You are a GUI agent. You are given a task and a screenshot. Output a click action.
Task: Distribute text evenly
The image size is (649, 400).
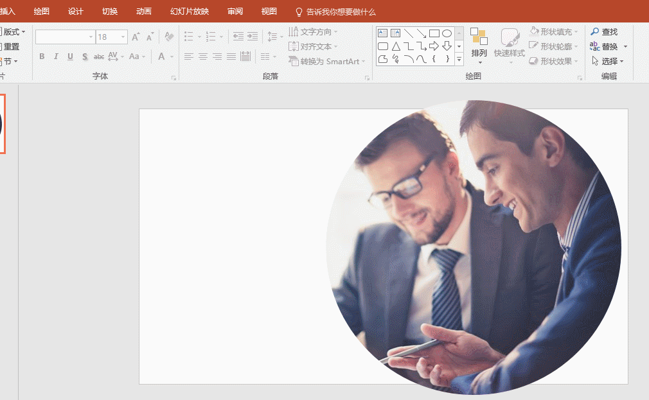pos(245,57)
